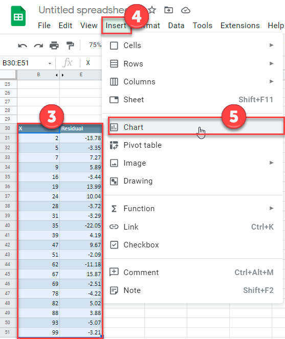Click the Link chain icon
This screenshot has width=285, height=339.
[114, 227]
